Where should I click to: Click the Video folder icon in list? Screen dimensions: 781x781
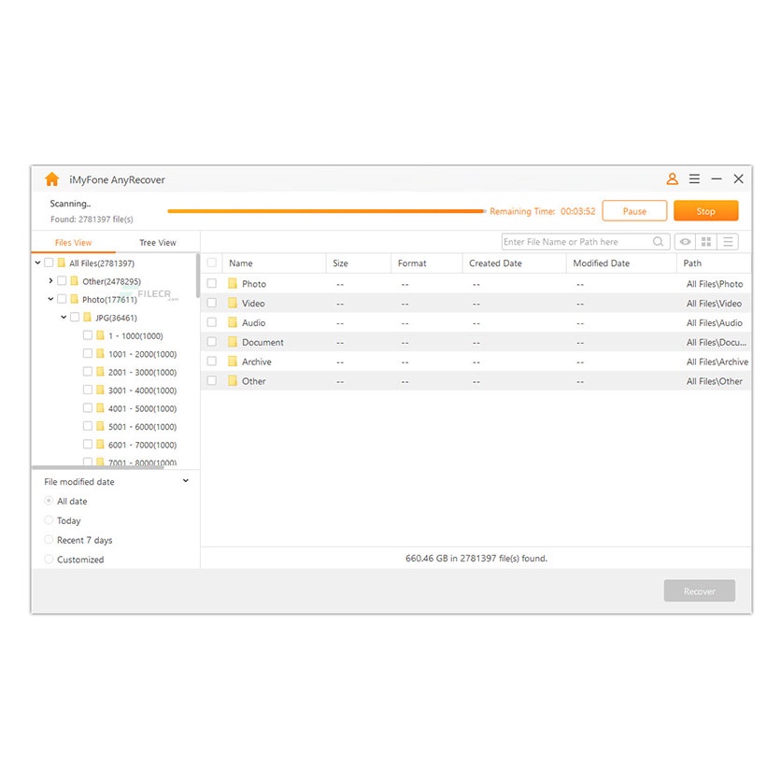tap(233, 304)
